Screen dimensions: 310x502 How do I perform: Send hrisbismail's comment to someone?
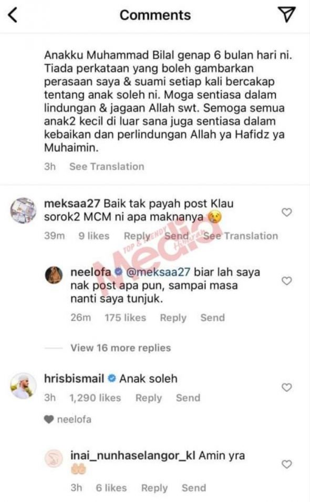point(188,398)
